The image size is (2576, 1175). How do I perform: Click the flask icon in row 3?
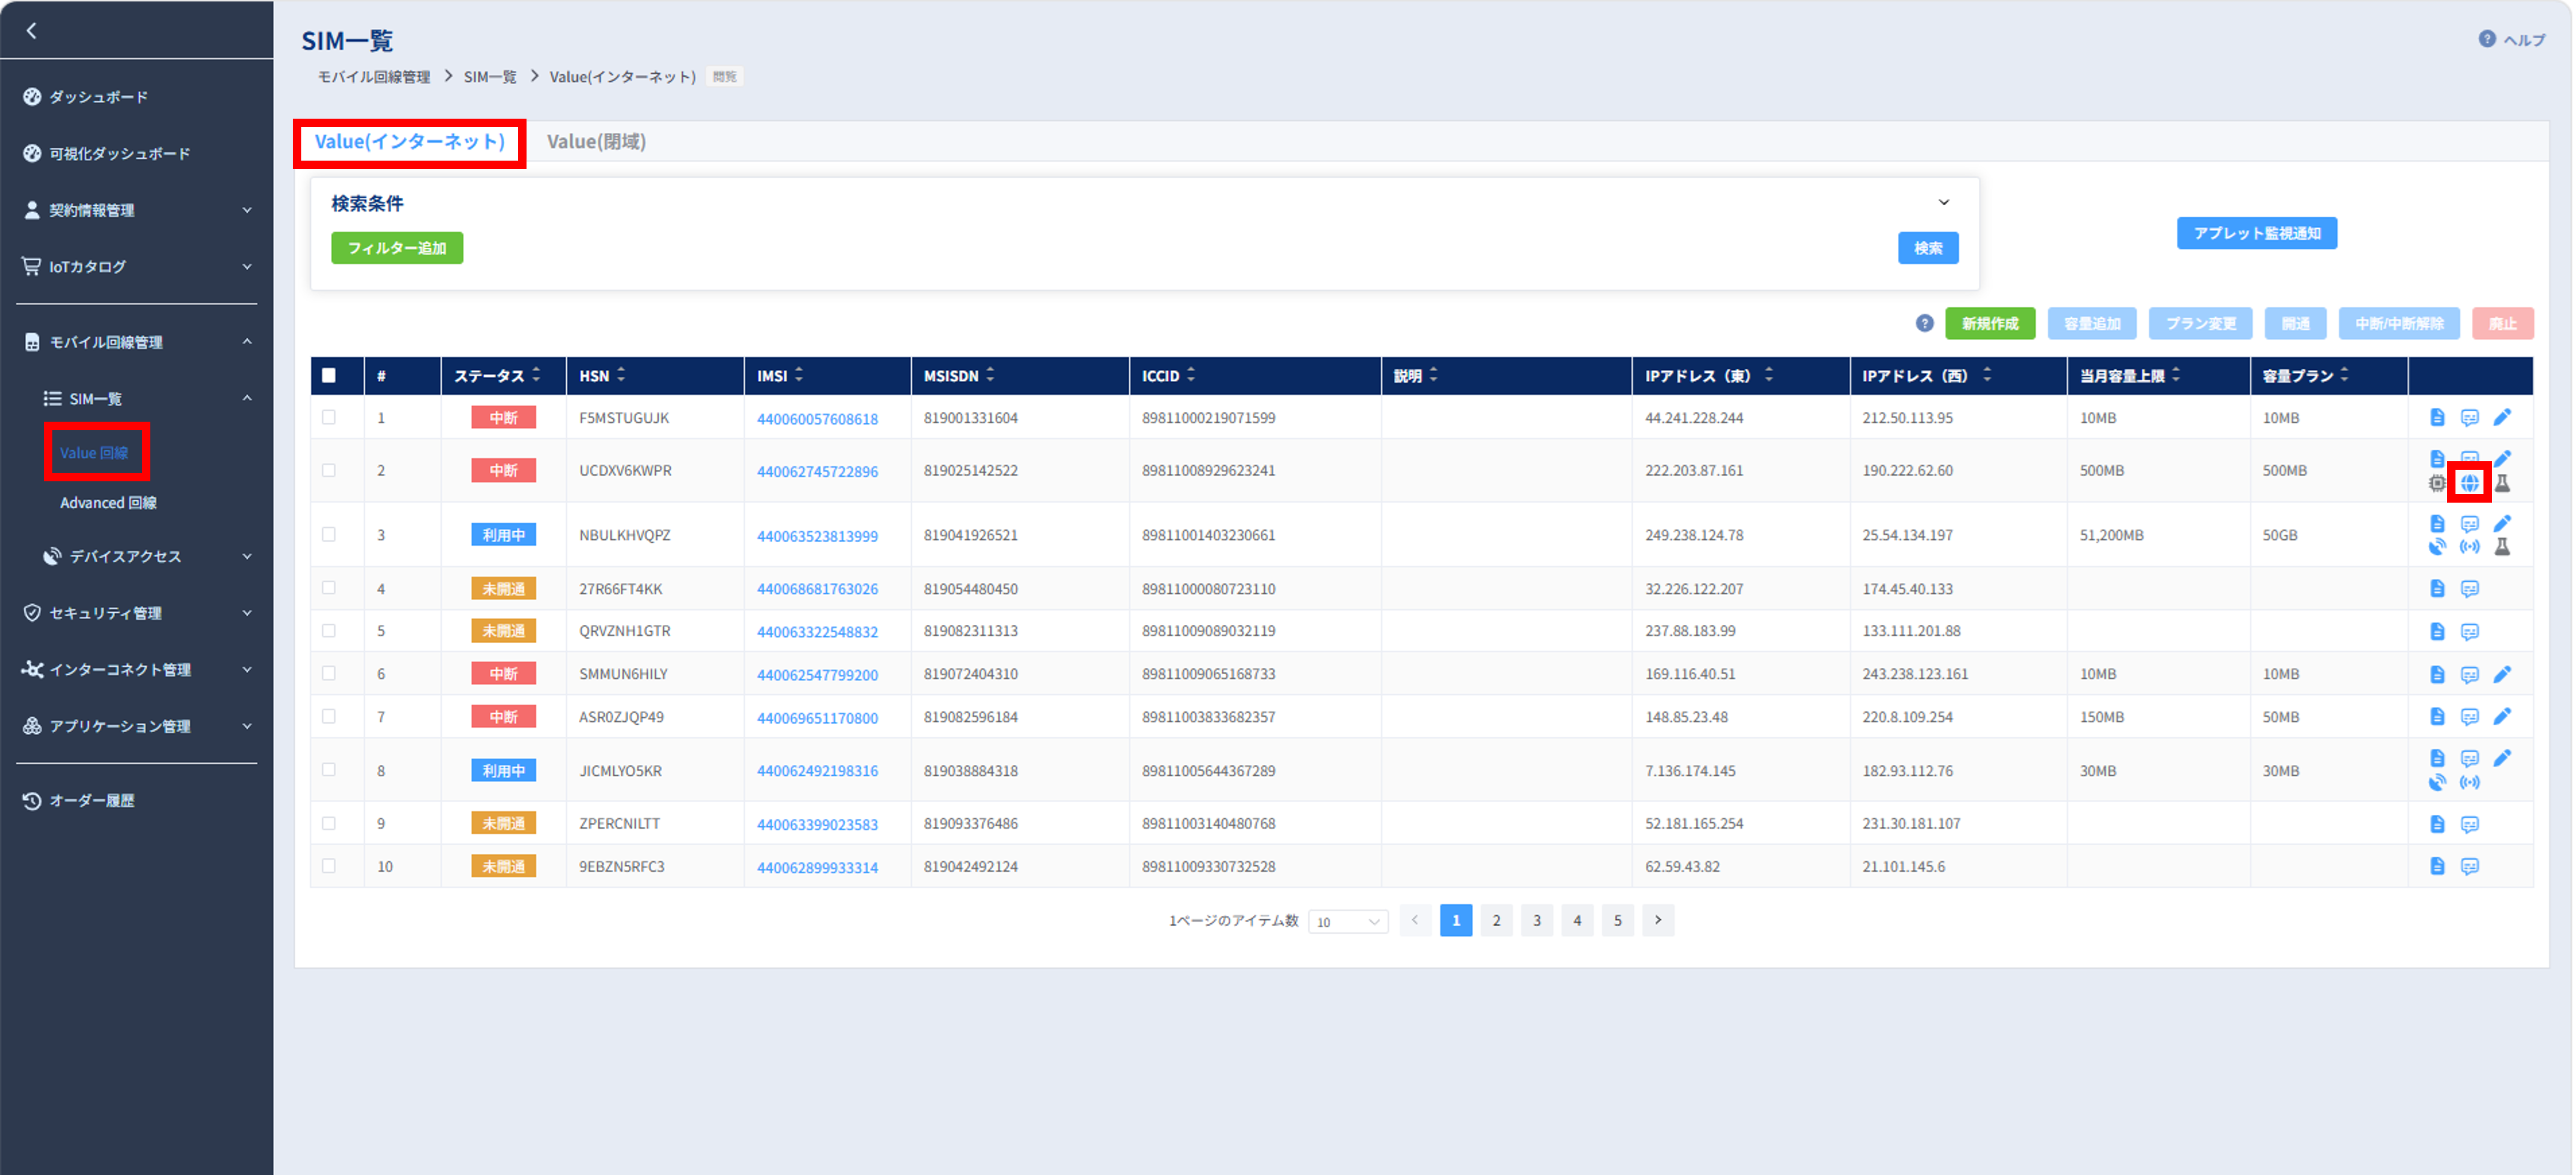(2502, 547)
